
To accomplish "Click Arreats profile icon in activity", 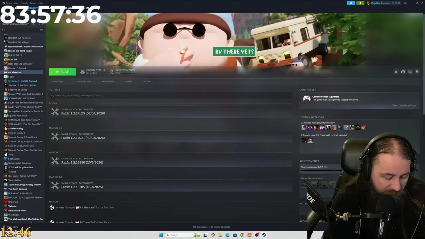I will pyautogui.click(x=52, y=207).
